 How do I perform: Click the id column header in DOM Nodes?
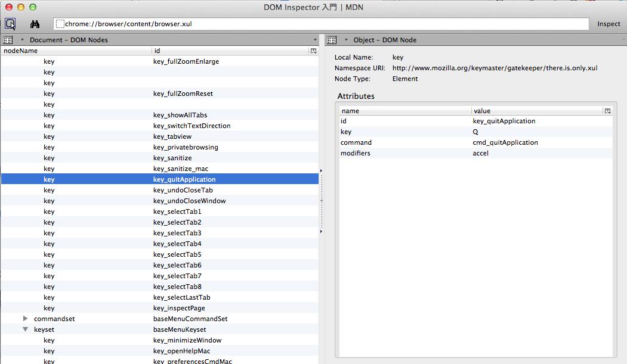pyautogui.click(x=230, y=51)
